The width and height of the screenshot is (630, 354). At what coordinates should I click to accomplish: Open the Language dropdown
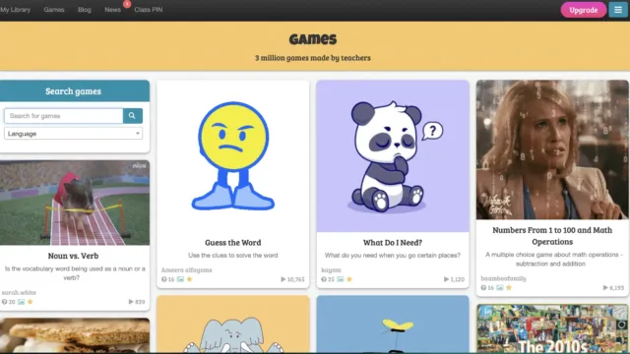coord(73,134)
